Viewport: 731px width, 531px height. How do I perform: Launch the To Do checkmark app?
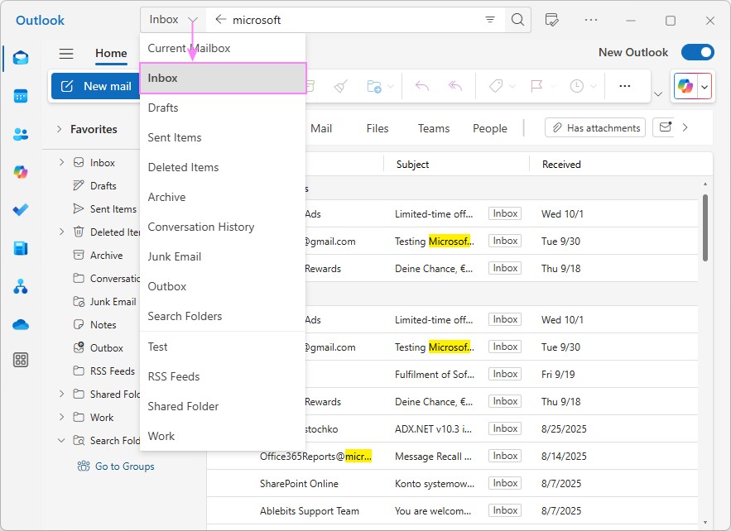[x=21, y=210]
